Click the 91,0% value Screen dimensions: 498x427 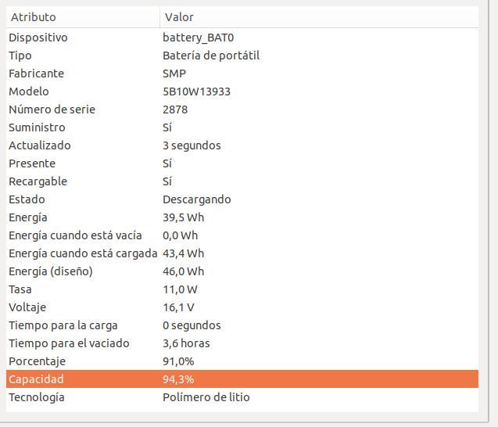tap(178, 361)
